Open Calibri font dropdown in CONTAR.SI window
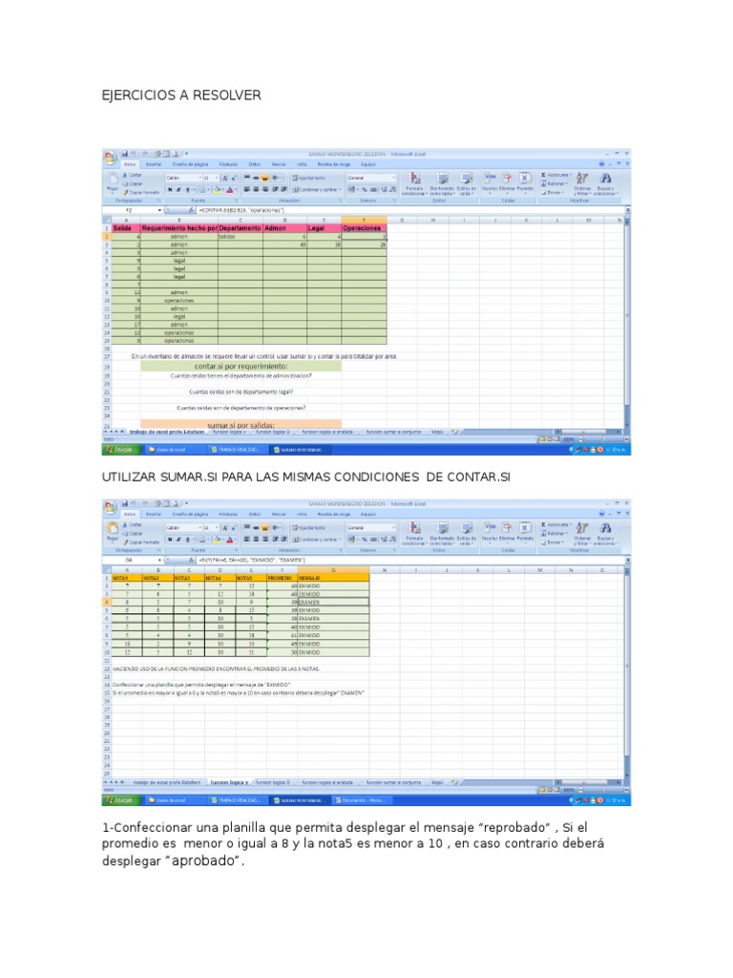This screenshot has width=733, height=978. coord(200,178)
